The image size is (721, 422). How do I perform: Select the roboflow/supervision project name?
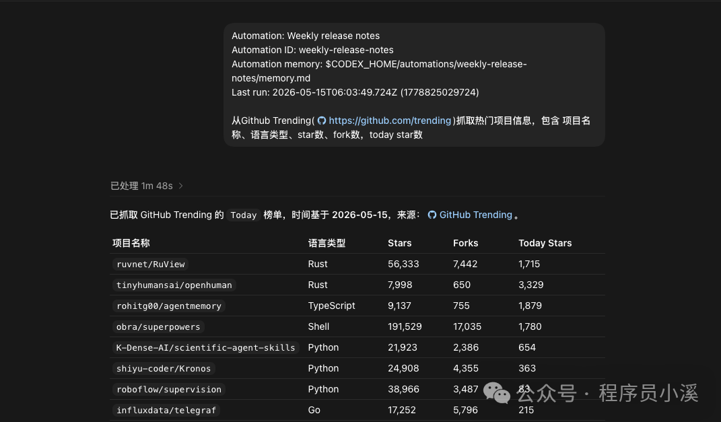(x=169, y=390)
